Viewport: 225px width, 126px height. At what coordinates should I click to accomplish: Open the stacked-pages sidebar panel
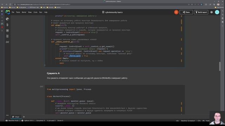(7, 36)
